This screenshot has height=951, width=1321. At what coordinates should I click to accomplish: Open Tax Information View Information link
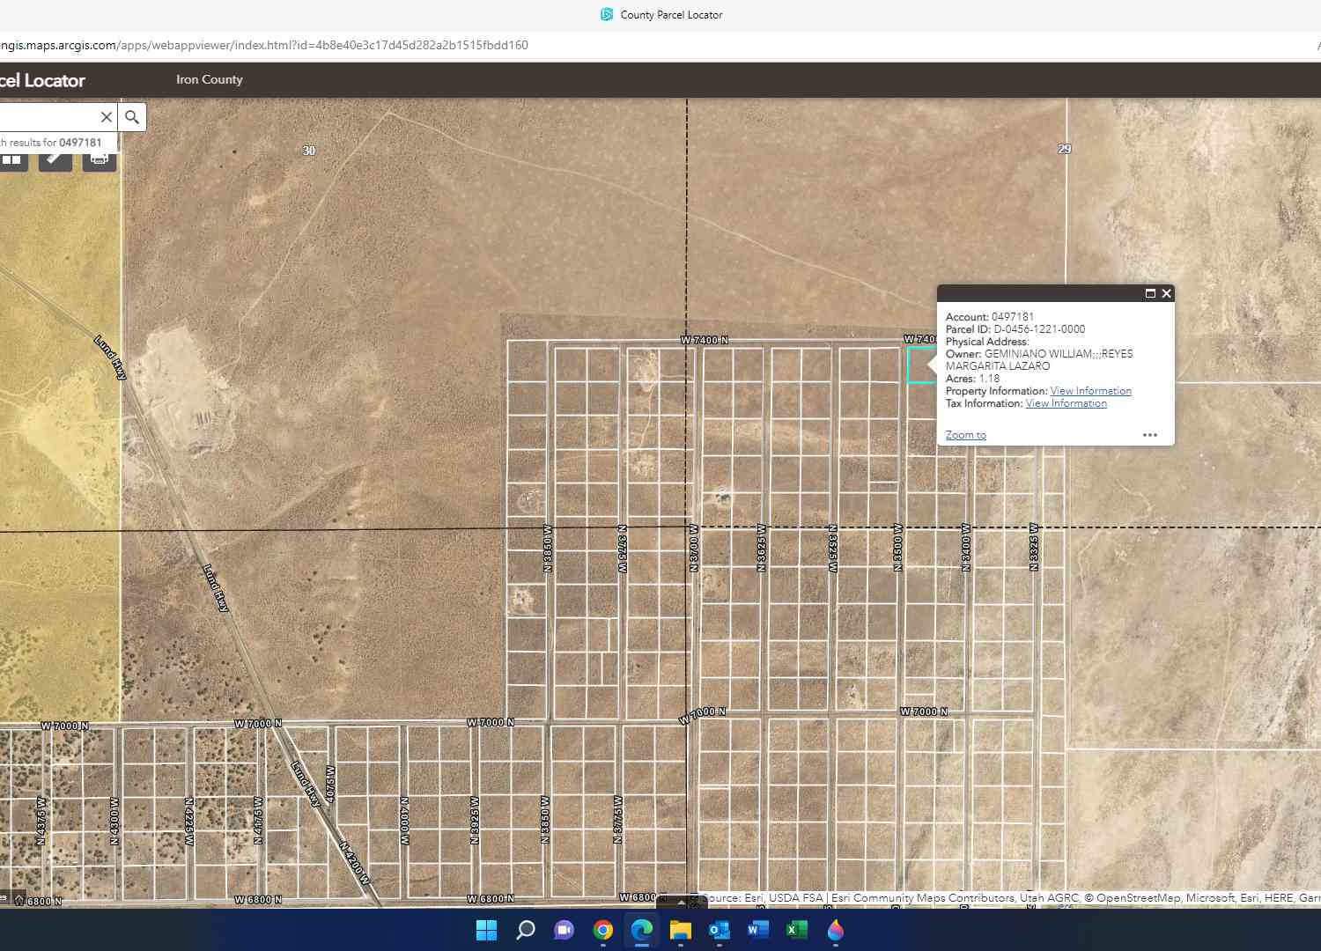1066,403
